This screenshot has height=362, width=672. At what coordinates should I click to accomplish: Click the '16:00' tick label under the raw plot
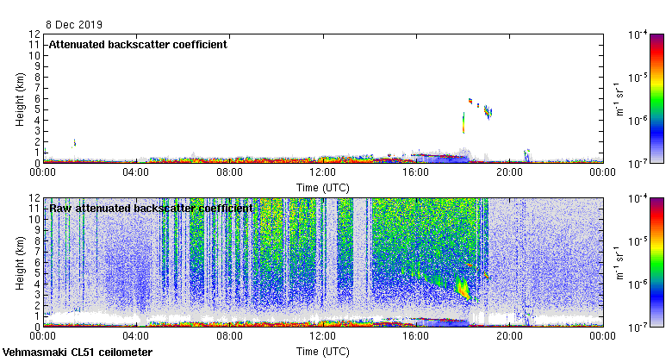tap(416, 336)
